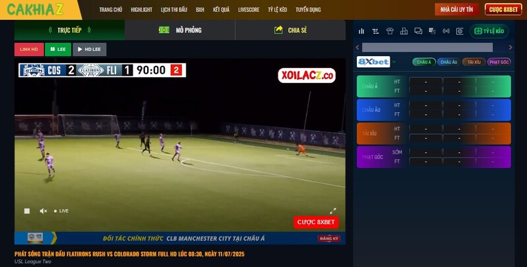Select the HD LEE stream button

[90, 49]
